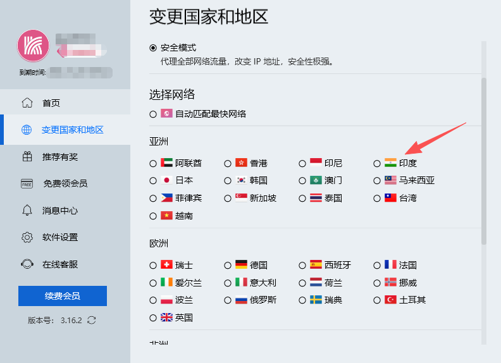Image resolution: width=501 pixels, height=363 pixels.
Task: Click the refresh icon beside version number
Action: click(x=92, y=320)
